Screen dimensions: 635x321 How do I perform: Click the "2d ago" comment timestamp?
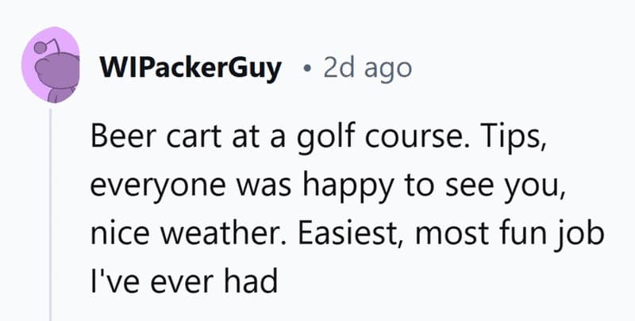click(x=367, y=69)
